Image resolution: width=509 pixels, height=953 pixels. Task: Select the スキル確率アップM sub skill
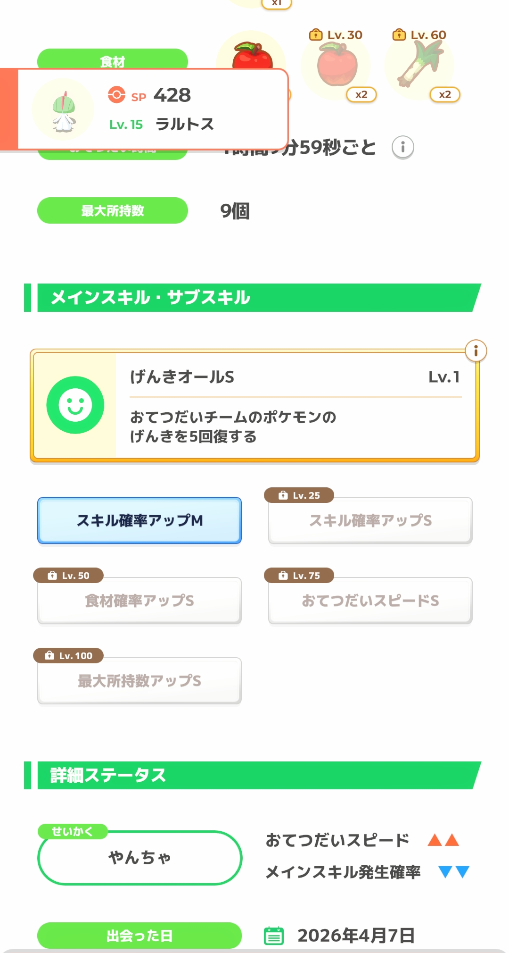140,520
